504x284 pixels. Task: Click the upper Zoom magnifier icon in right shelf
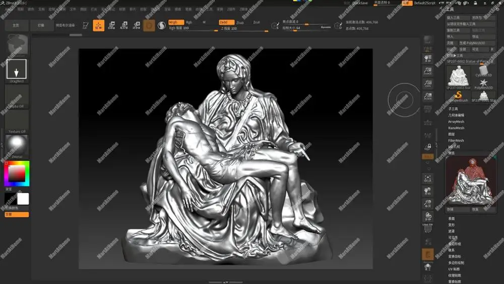coord(428,71)
